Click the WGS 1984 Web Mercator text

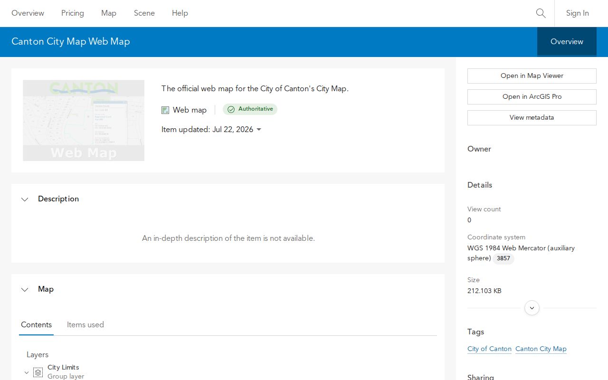(521, 253)
